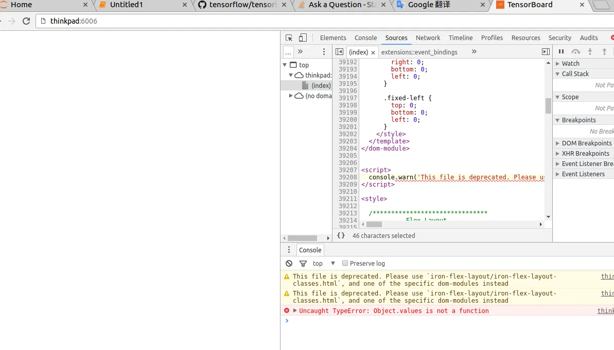Show more open file tabs chevron
This screenshot has height=350, width=614.
(x=474, y=51)
